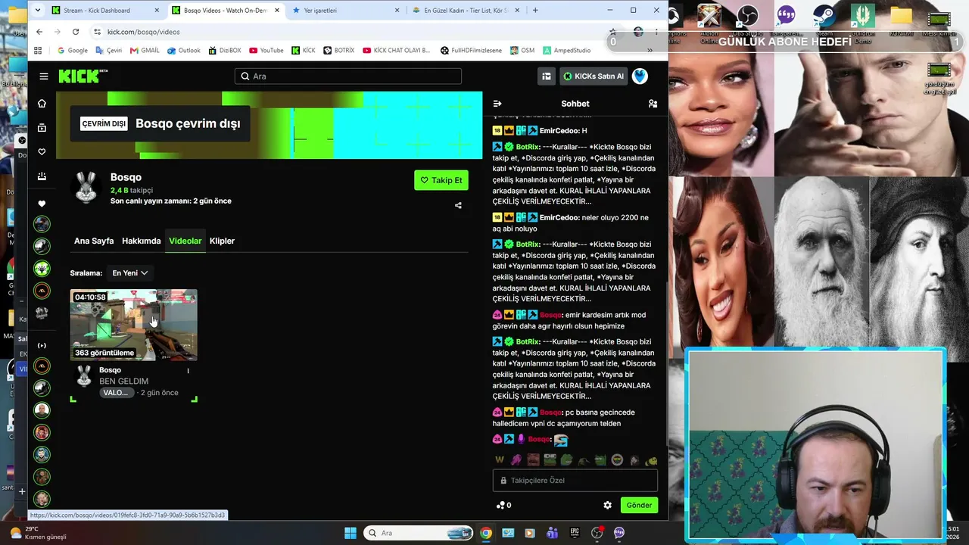Open the YouTube bookmark
Viewport: 969px width, 545px height.
tap(266, 51)
